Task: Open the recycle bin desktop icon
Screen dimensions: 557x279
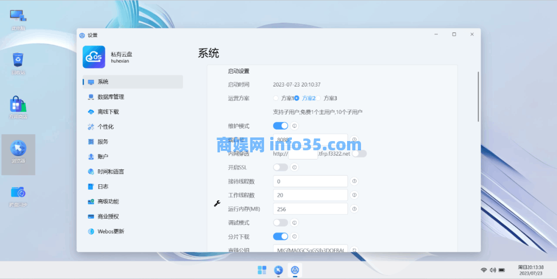Action: tap(18, 63)
